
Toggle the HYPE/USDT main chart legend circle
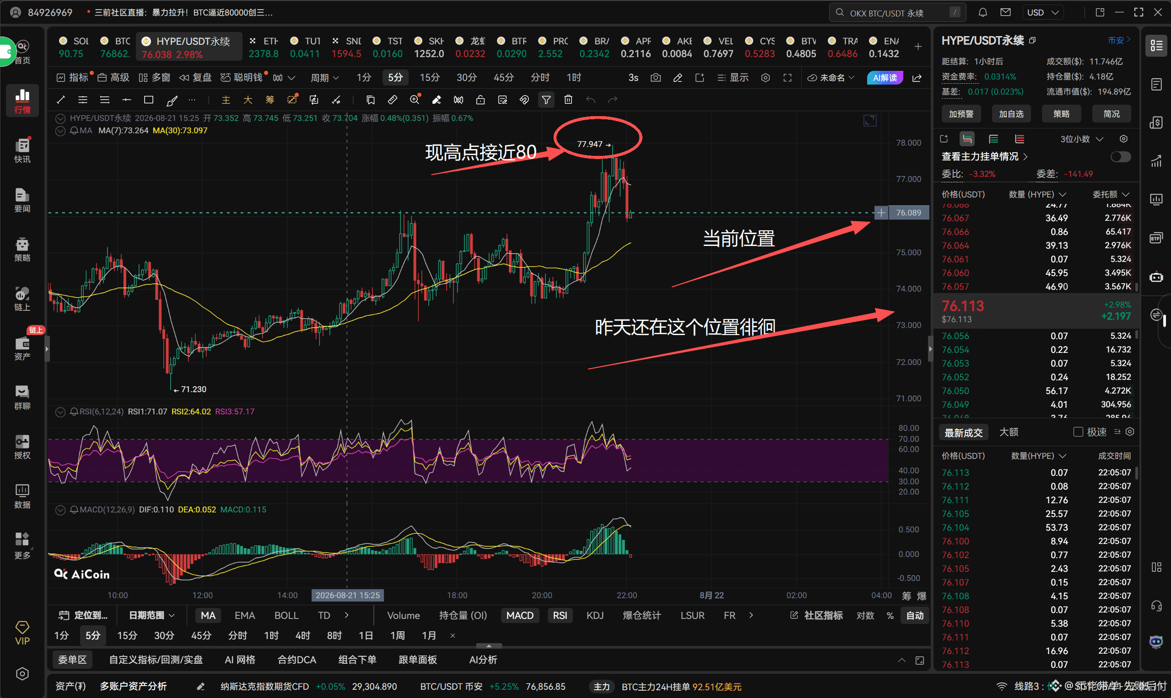click(x=60, y=118)
